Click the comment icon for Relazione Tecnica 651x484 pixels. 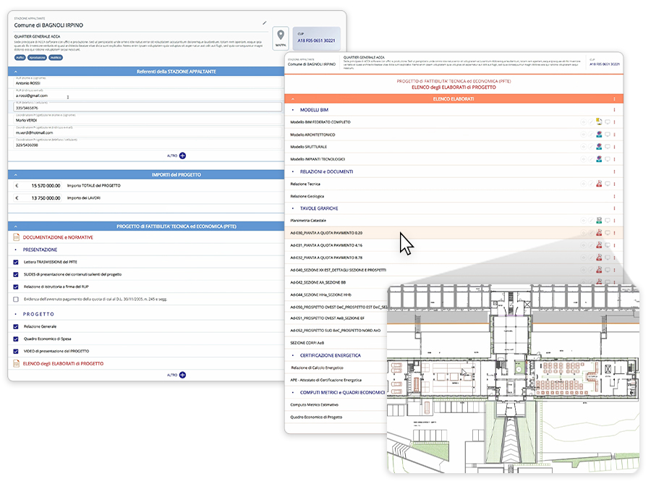(x=608, y=184)
